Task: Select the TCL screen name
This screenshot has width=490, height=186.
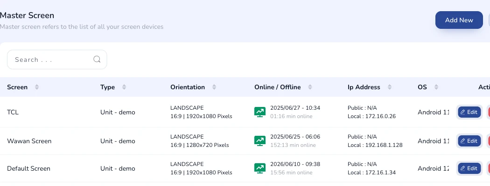Action: pos(13,112)
